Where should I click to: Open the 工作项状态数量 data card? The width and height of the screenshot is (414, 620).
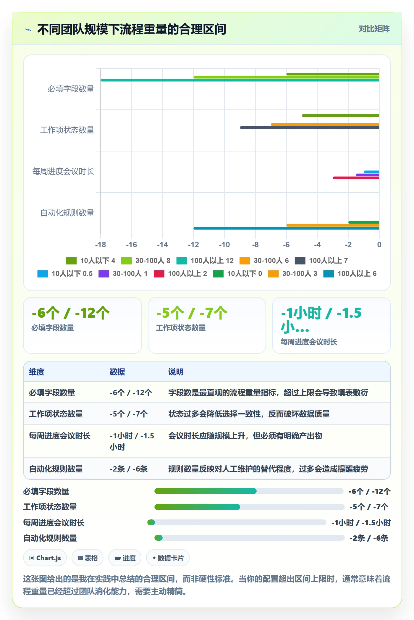pyautogui.click(x=207, y=325)
